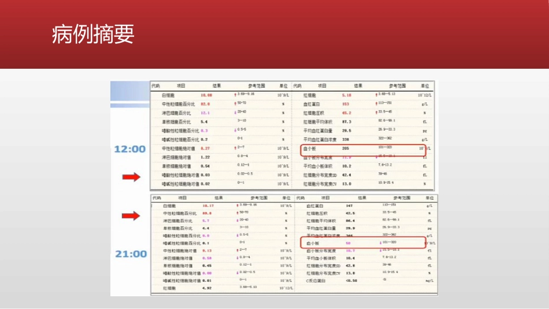Click 中性粒细胞百分比 result 82.0
Image resolution: width=549 pixels, height=309 pixels.
coord(205,104)
